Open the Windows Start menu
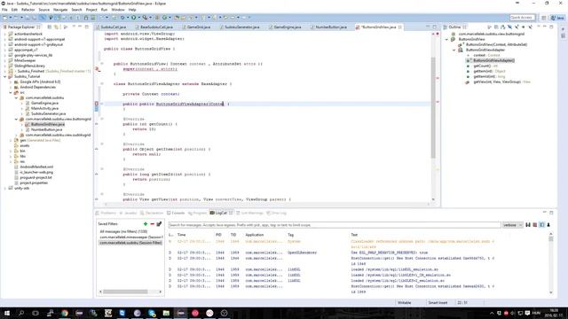The image size is (568, 319). [x=6, y=313]
